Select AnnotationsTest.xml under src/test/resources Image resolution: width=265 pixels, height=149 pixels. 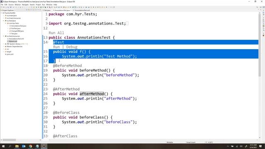point(16,38)
